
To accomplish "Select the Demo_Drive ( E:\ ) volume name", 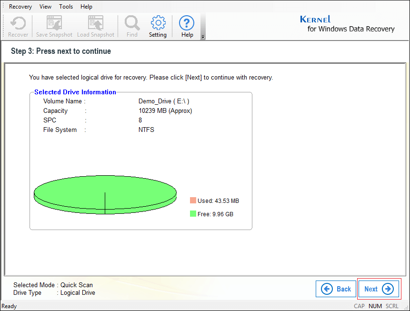I will tap(164, 101).
